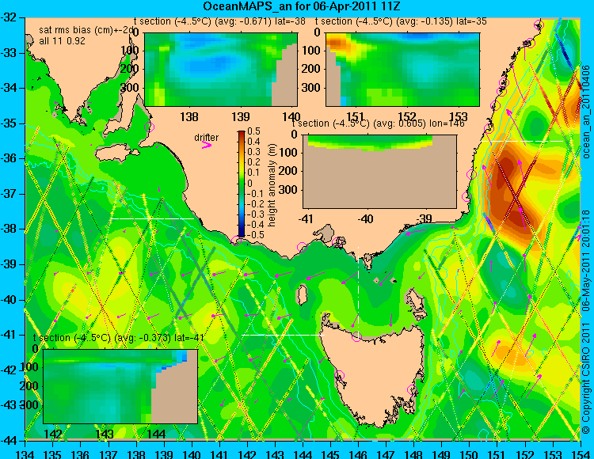Select the "sat rms bias (cm)+-2d" label
This screenshot has width=594, height=459.
pos(86,30)
